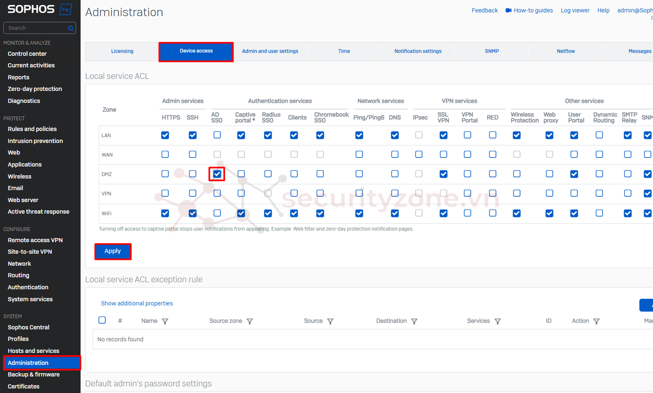Toggle RED checkbox for LAN zone

tap(493, 135)
